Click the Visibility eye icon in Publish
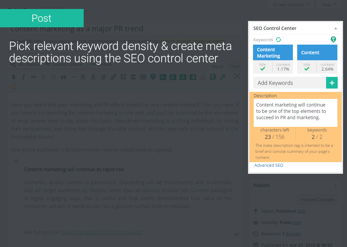Viewport: 347px width, 247px height. click(x=256, y=223)
